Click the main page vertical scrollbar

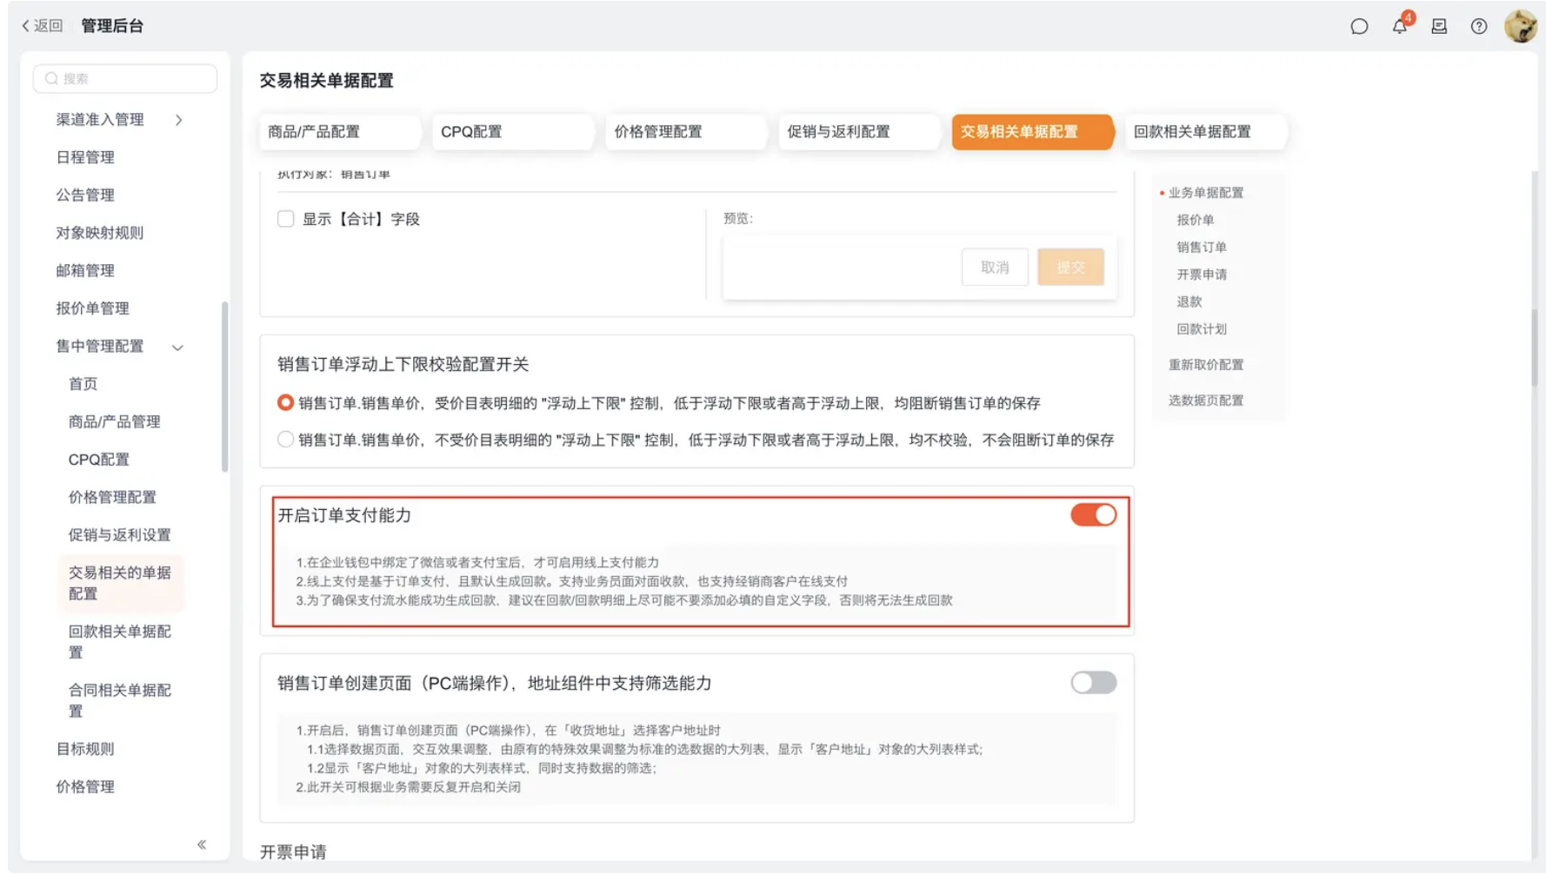[1535, 348]
